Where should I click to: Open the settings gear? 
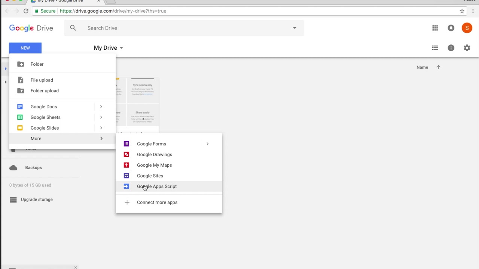point(467,48)
